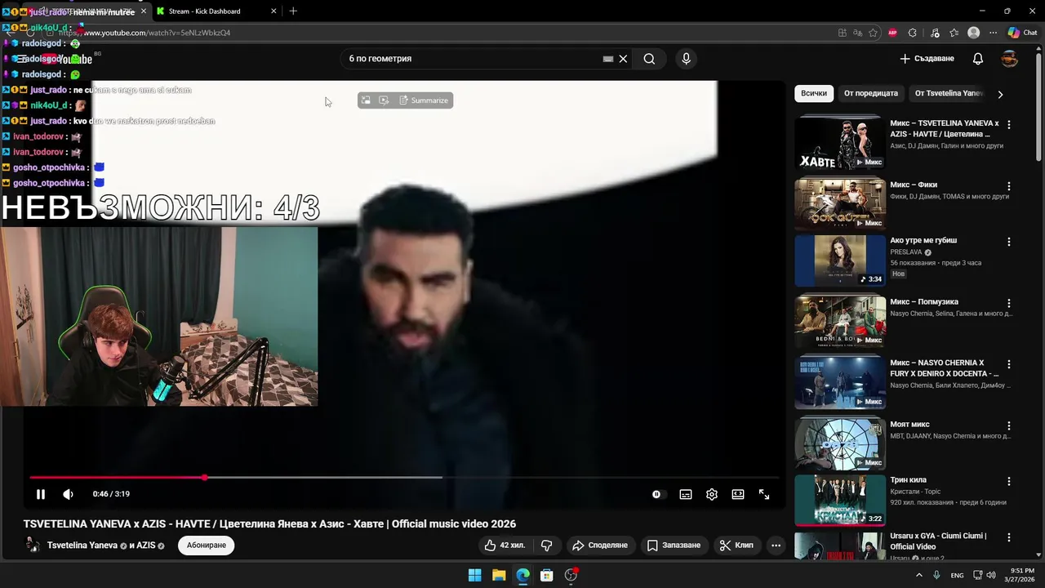The width and height of the screenshot is (1045, 588).
Task: Click video progress bar red scrubber
Action: [204, 477]
